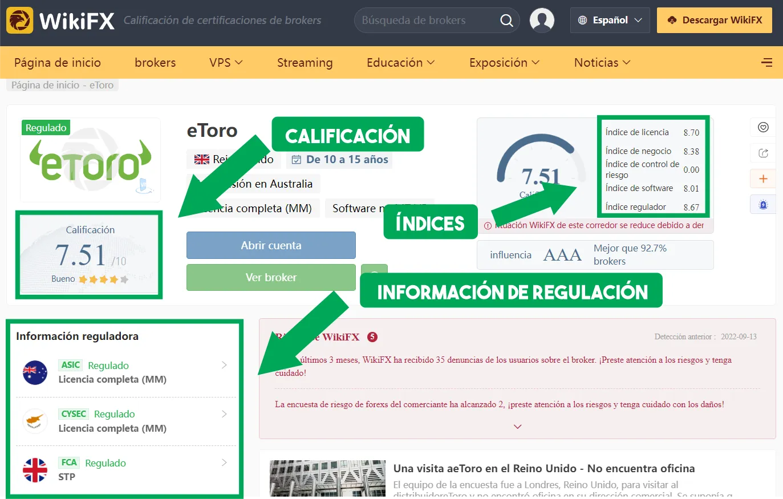
Task: Click Índice de software 8.01 row
Action: pyautogui.click(x=652, y=188)
